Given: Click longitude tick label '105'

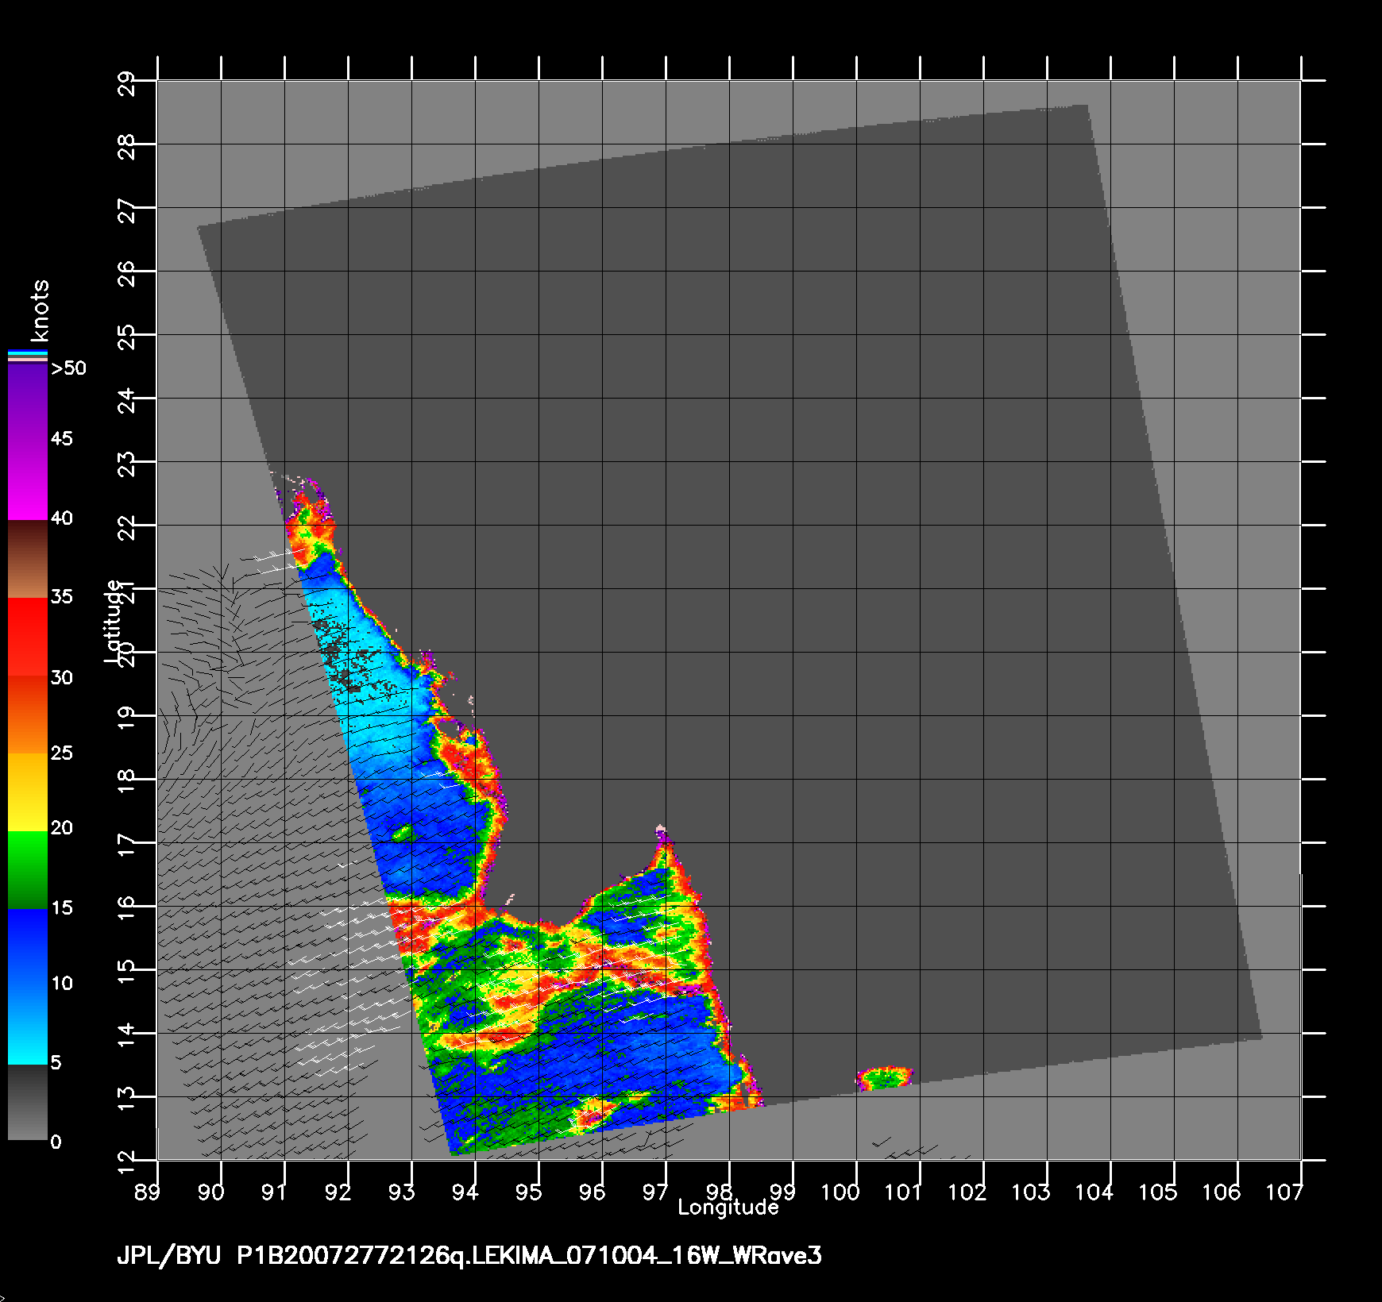Looking at the screenshot, I should tap(1157, 1192).
